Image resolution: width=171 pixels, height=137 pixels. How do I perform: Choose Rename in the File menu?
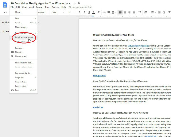pos(23,48)
